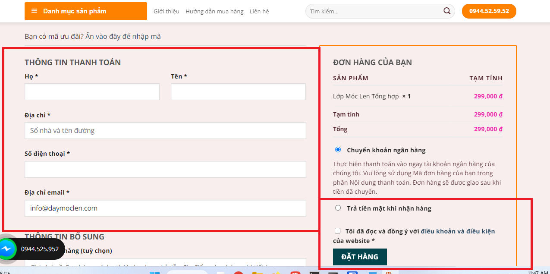550x274 pixels.
Task: Open the điều khoản và điều kiện link
Action: pyautogui.click(x=458, y=231)
